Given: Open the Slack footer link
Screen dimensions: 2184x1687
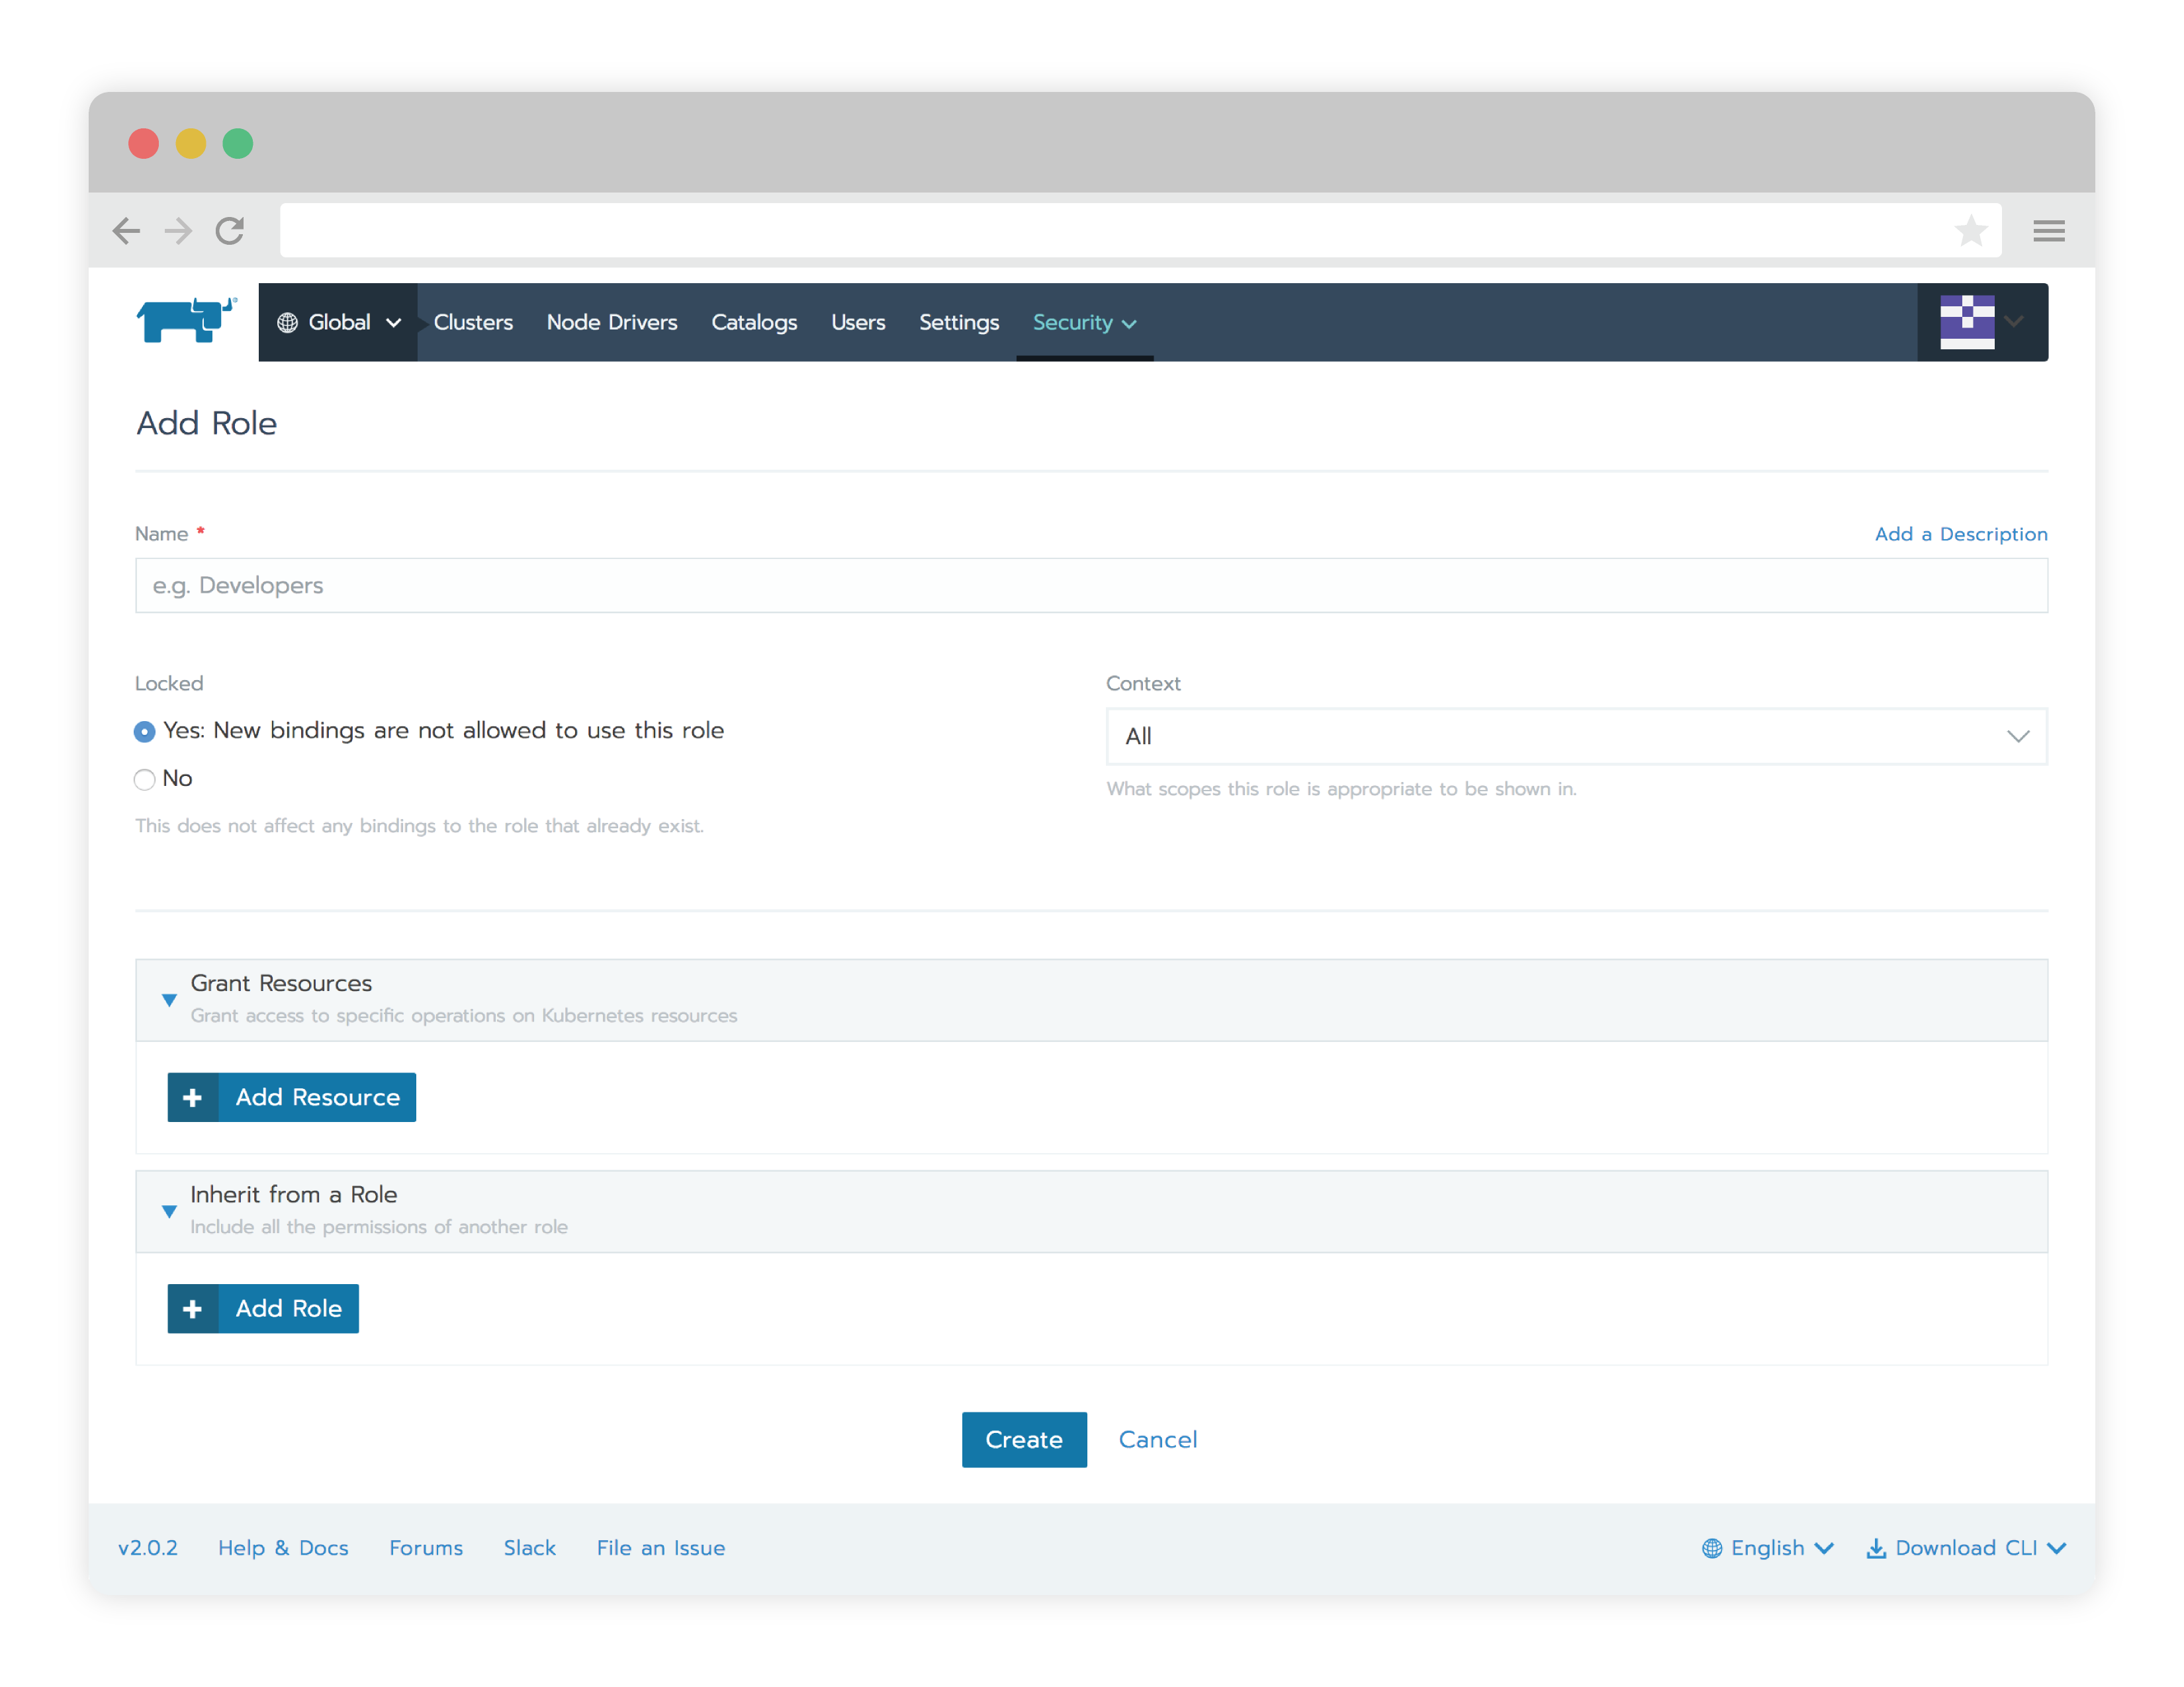Looking at the screenshot, I should click(x=529, y=1548).
